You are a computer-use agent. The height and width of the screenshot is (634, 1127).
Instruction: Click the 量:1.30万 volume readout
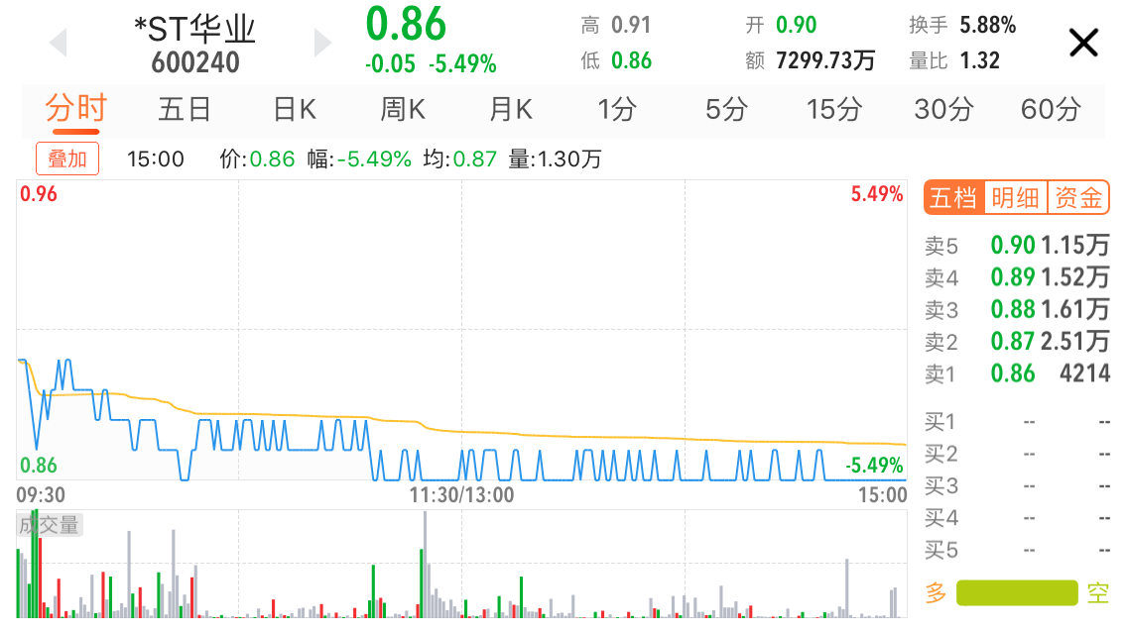click(555, 158)
